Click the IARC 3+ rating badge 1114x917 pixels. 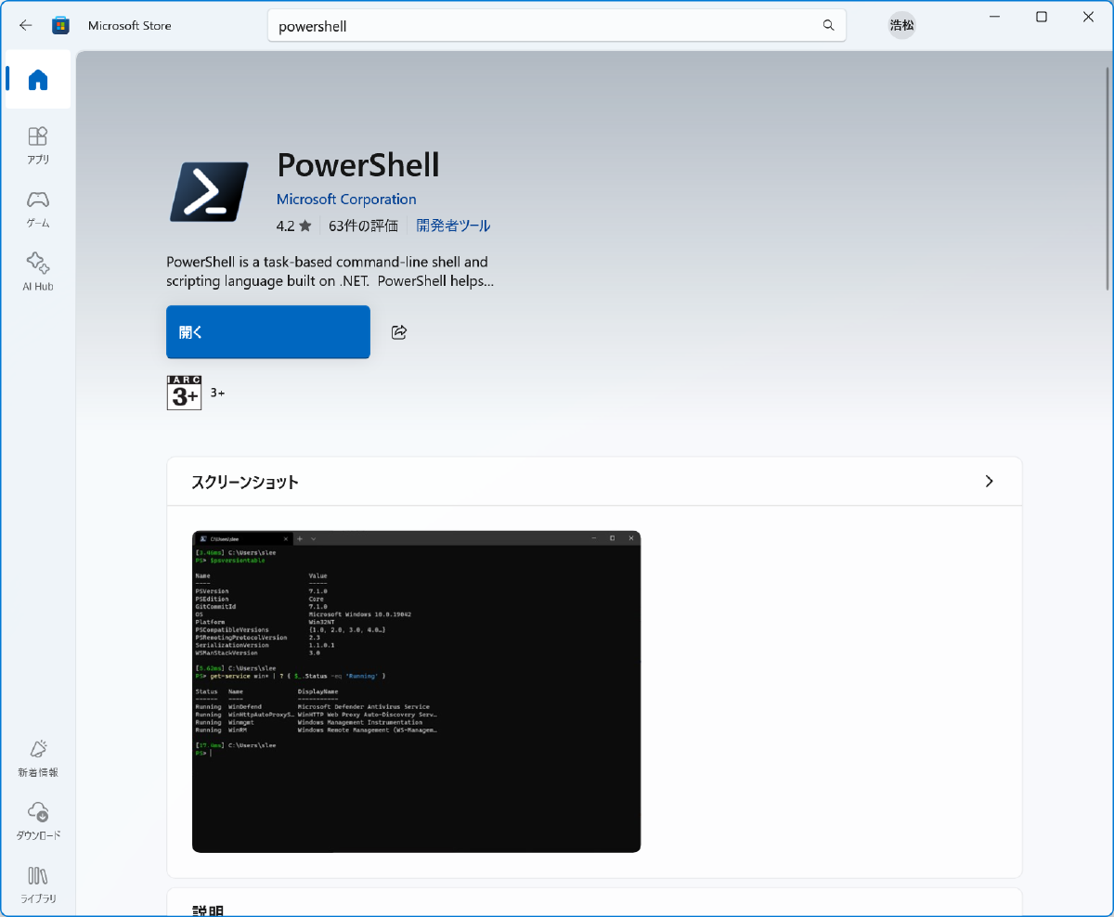click(x=183, y=392)
